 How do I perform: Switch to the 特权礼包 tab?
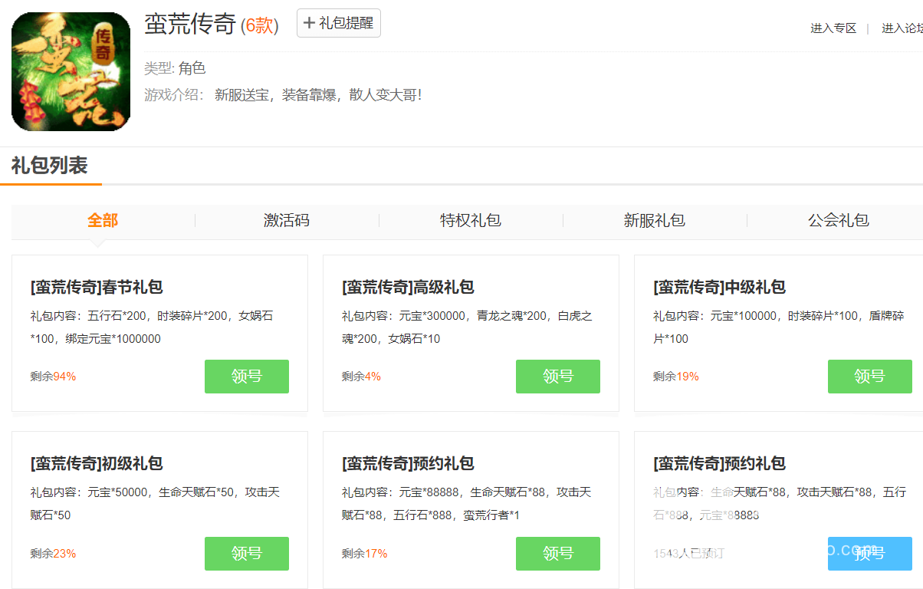[471, 221]
